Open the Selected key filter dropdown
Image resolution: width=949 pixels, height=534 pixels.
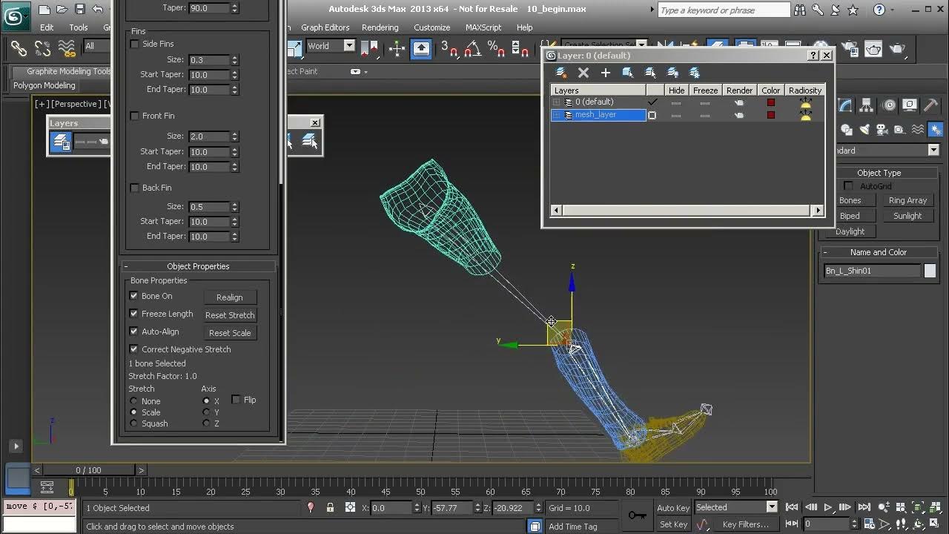pos(735,507)
